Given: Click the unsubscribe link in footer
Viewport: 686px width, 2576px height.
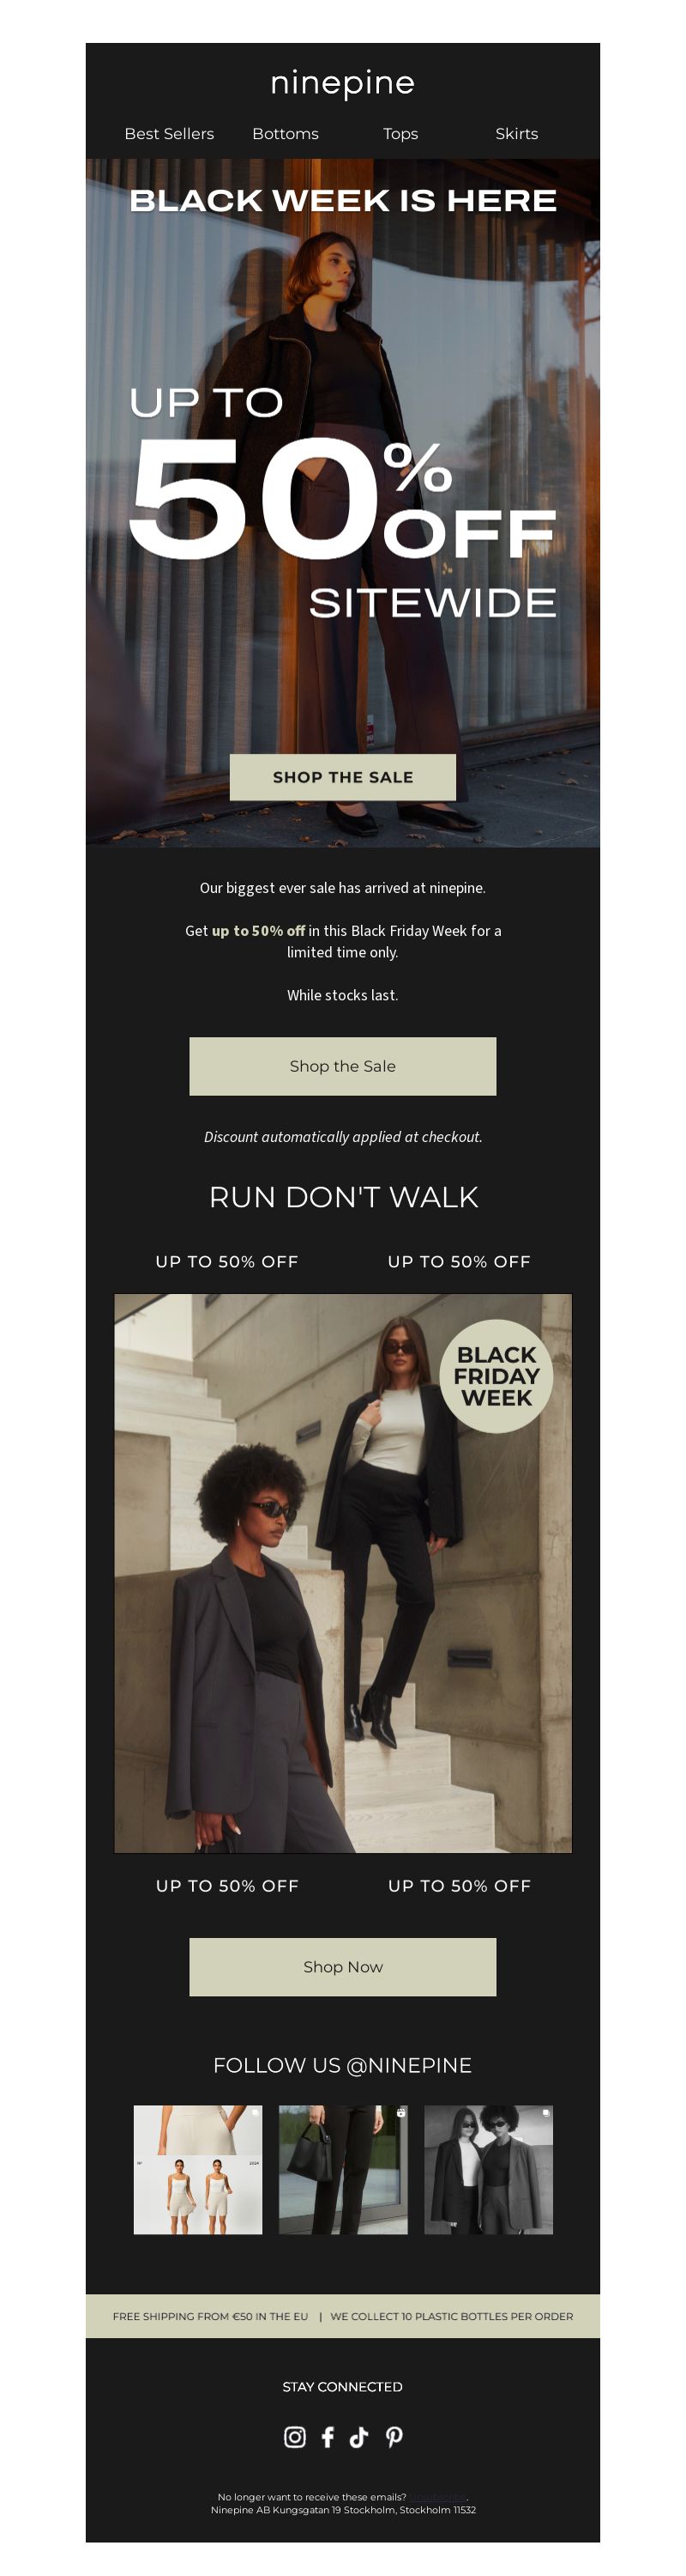Looking at the screenshot, I should click(x=437, y=2496).
